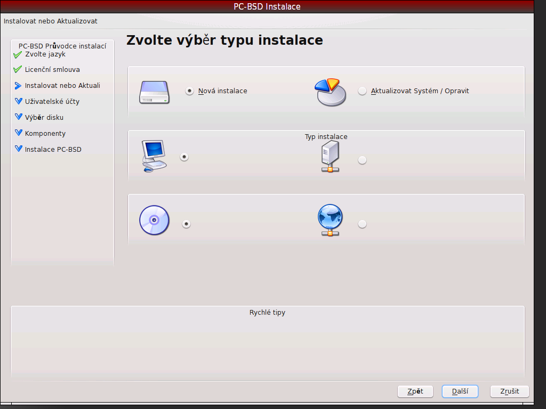This screenshot has height=409, width=546.
Task: Click the Zvolte výběr typu instalace heading
Action: 224,40
